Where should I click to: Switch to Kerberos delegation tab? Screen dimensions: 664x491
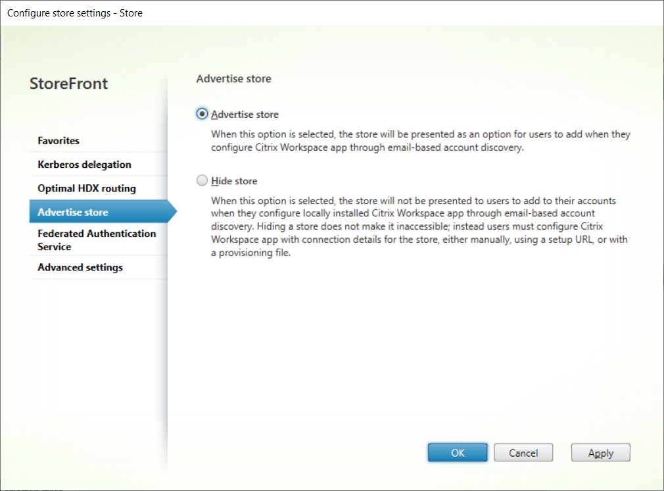(84, 165)
